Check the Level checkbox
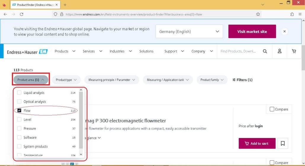The image size is (305, 166). click(19, 119)
